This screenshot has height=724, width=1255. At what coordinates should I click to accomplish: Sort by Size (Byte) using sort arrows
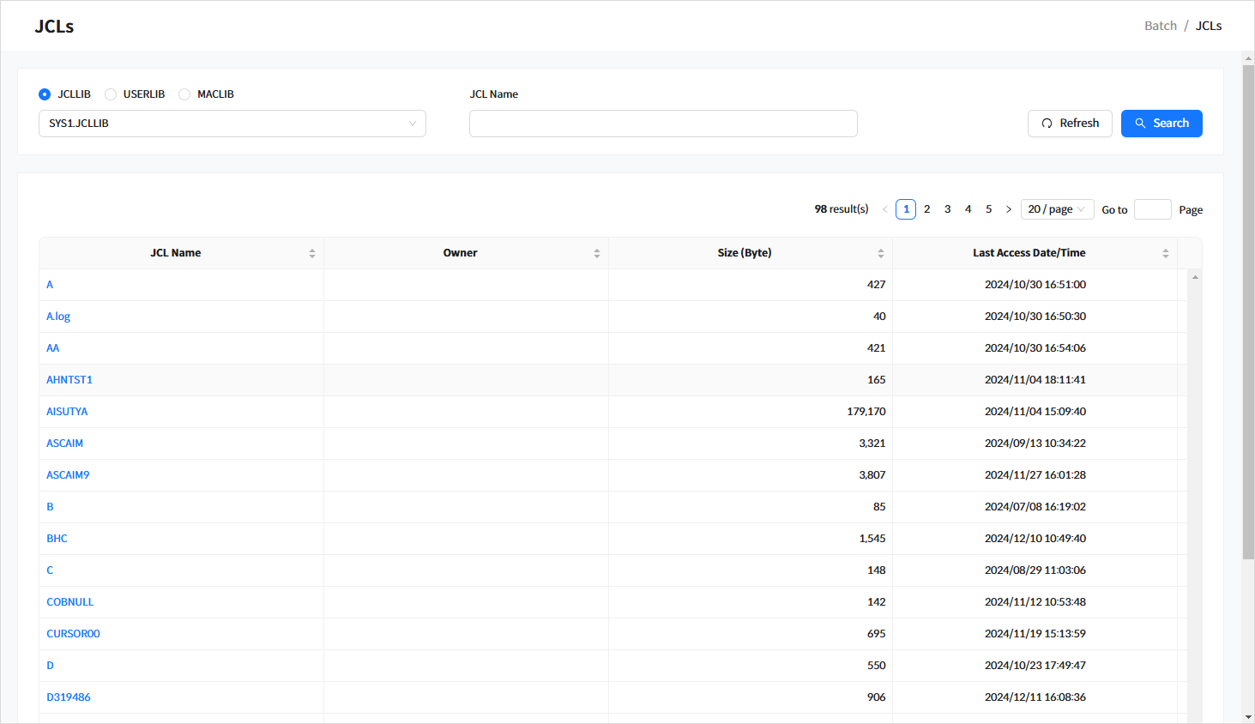pos(881,253)
